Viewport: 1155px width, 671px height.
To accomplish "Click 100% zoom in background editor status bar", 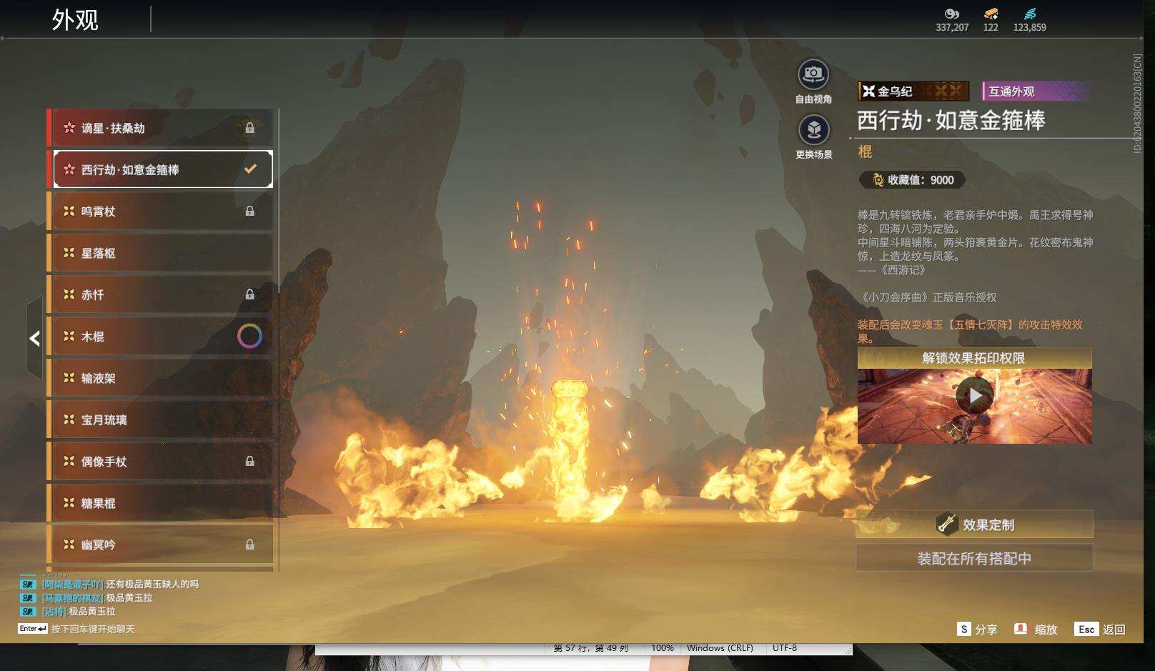I will [x=663, y=648].
